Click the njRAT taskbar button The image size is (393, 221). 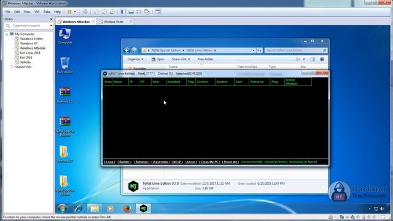tap(143, 209)
